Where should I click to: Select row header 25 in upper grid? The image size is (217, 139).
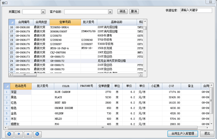pyautogui.click(x=12, y=65)
